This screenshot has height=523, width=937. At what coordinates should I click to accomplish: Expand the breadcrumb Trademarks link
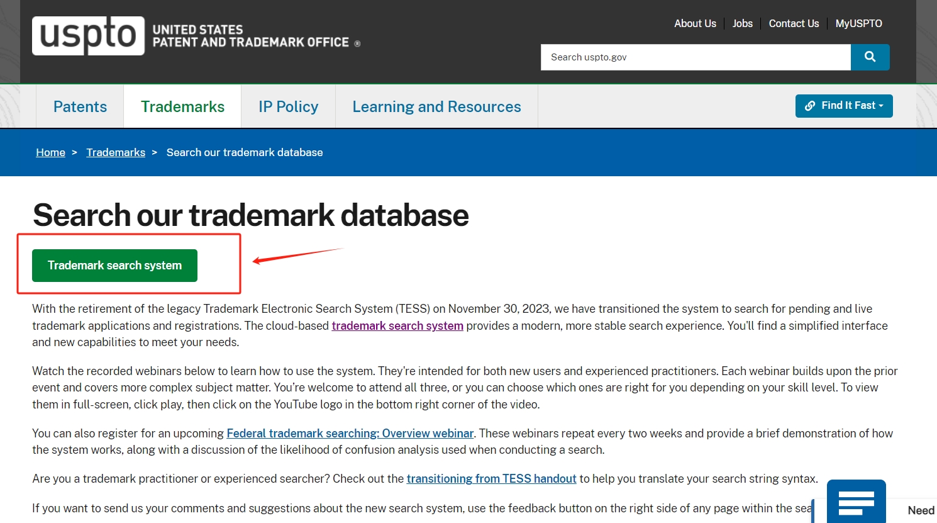pos(116,152)
